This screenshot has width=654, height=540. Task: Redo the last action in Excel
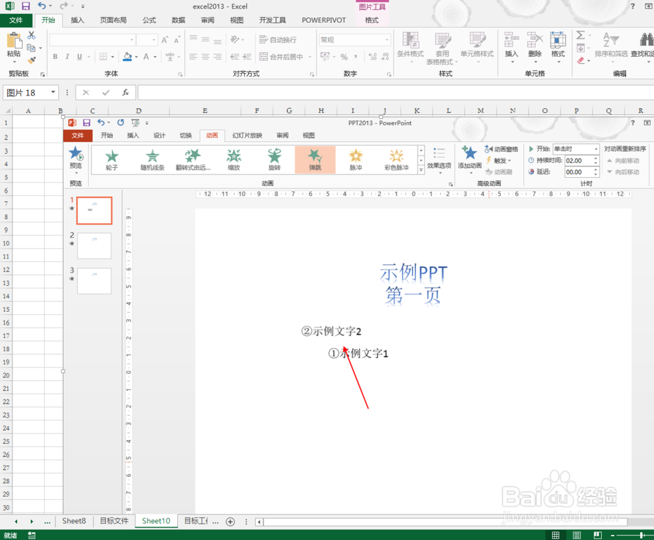[x=63, y=6]
